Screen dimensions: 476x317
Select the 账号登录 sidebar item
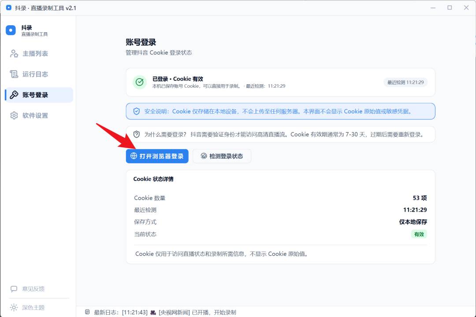pos(39,95)
